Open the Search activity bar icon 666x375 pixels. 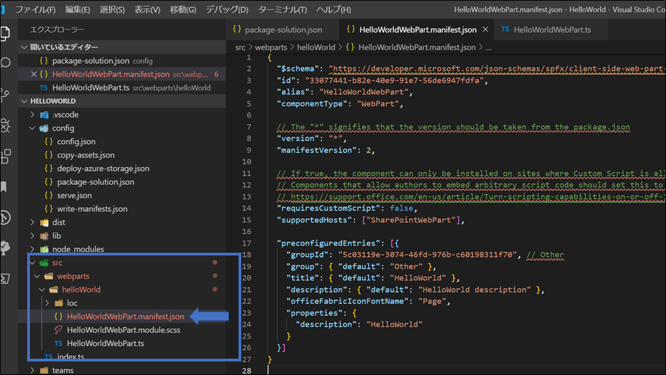pyautogui.click(x=5, y=63)
